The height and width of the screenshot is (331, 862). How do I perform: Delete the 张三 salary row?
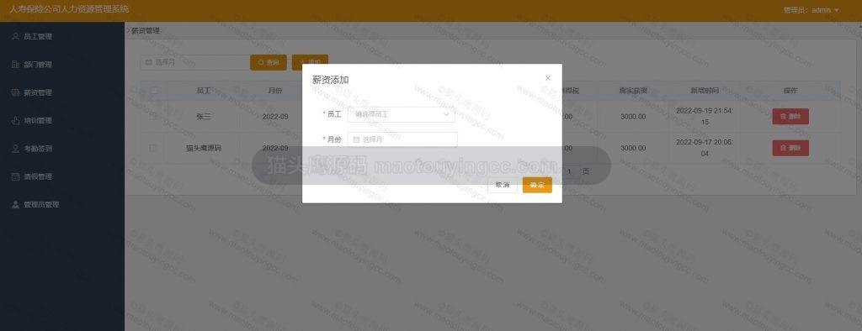[x=790, y=117]
